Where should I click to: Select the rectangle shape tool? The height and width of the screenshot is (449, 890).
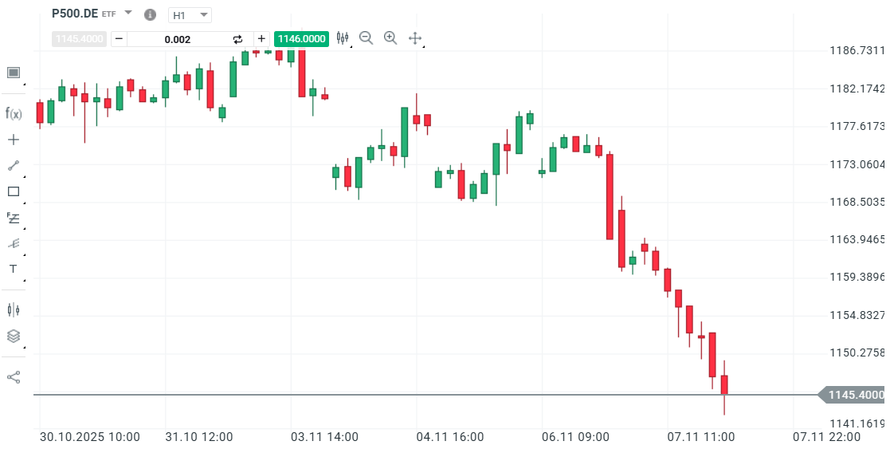click(x=14, y=191)
